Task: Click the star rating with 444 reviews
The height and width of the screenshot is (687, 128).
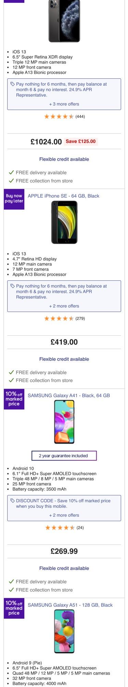Action: (x=64, y=116)
